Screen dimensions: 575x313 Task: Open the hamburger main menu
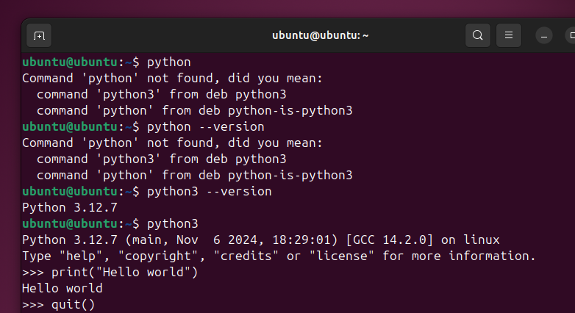point(508,35)
